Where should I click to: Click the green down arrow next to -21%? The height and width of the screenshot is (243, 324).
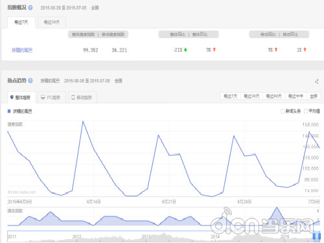(185, 50)
